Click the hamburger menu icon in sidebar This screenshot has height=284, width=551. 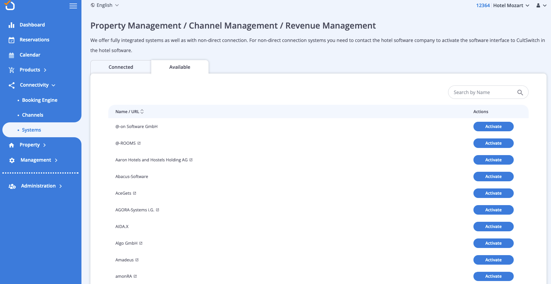73,6
